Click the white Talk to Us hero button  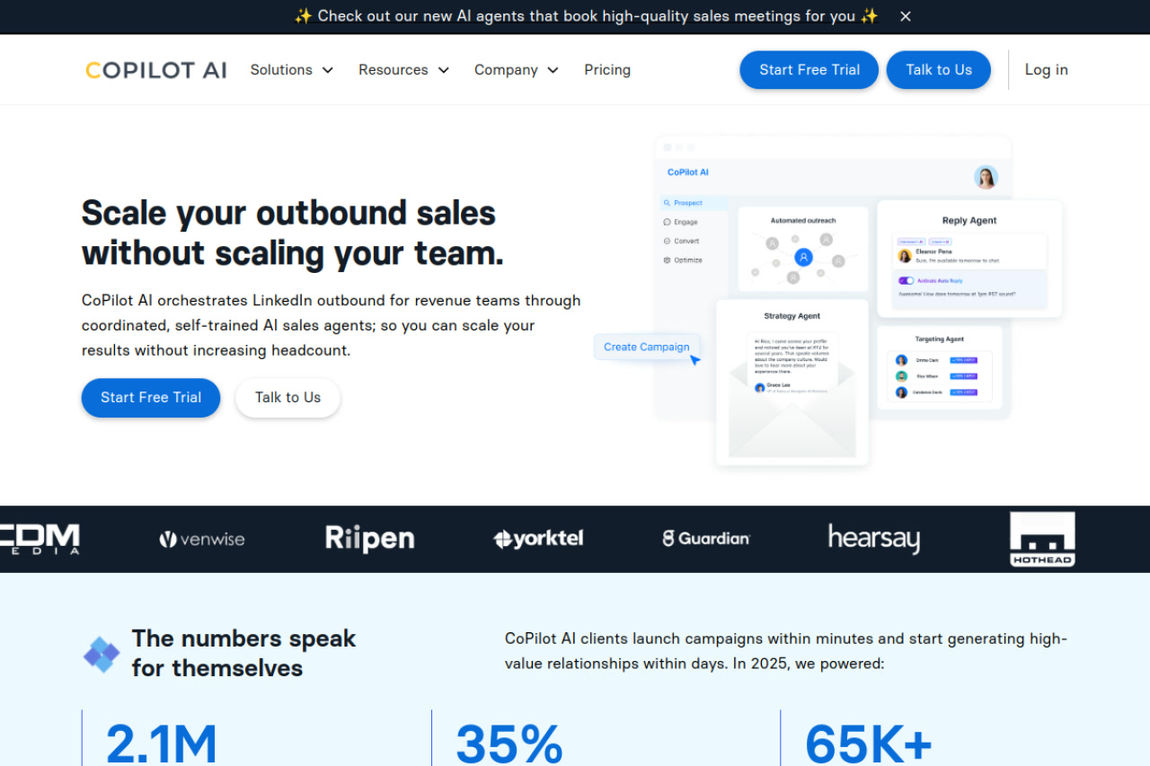288,398
